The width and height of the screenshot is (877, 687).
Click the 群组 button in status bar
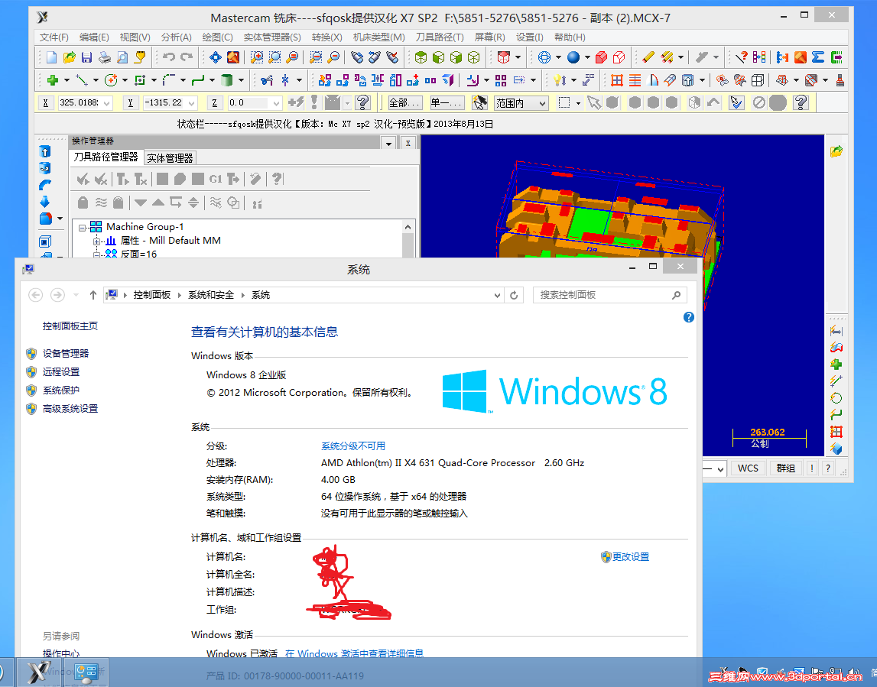click(x=786, y=468)
